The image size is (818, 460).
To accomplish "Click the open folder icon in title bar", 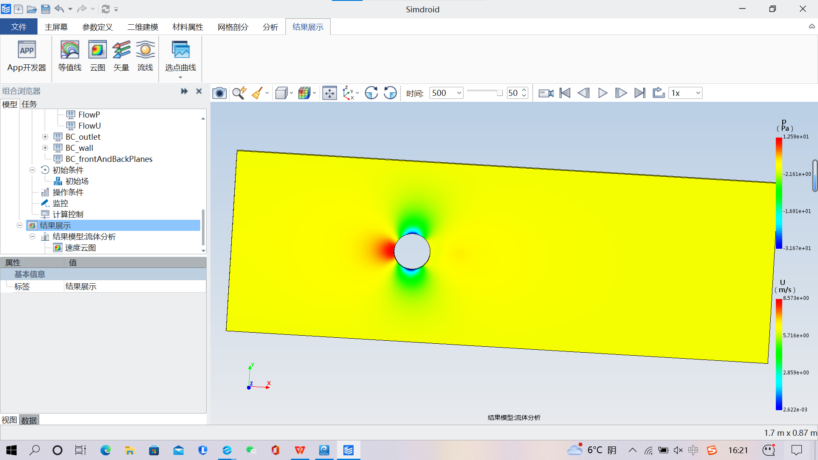I will (x=32, y=9).
